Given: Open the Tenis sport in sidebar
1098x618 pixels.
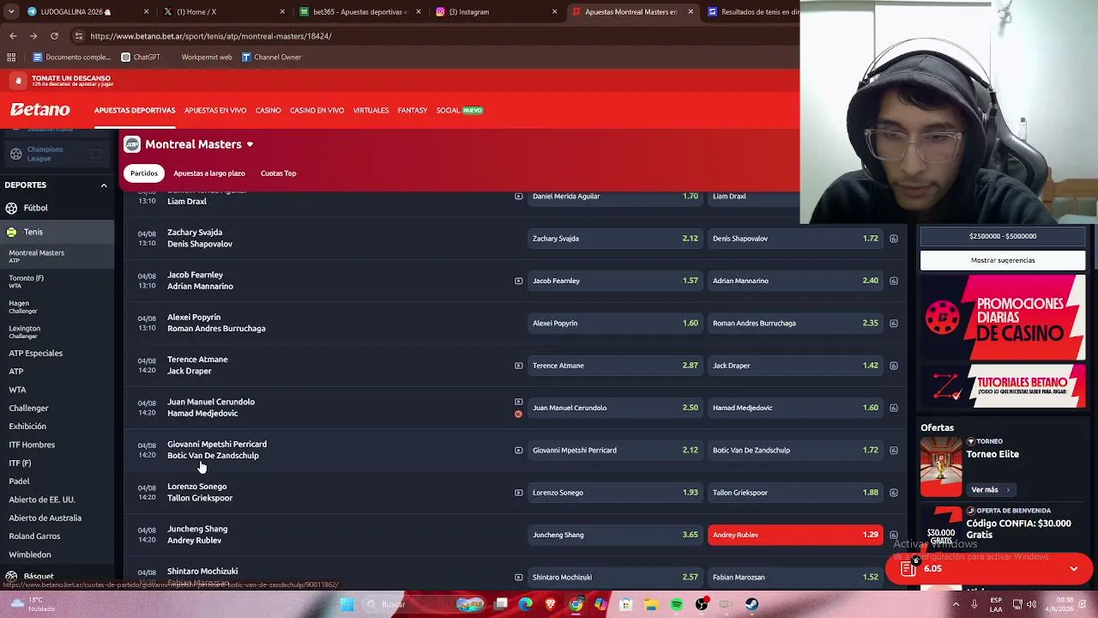Looking at the screenshot, I should coord(57,232).
